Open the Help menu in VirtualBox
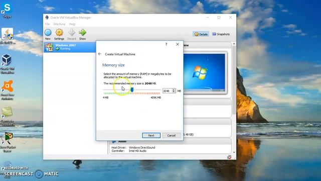The width and height of the screenshot is (321, 181). click(x=72, y=24)
